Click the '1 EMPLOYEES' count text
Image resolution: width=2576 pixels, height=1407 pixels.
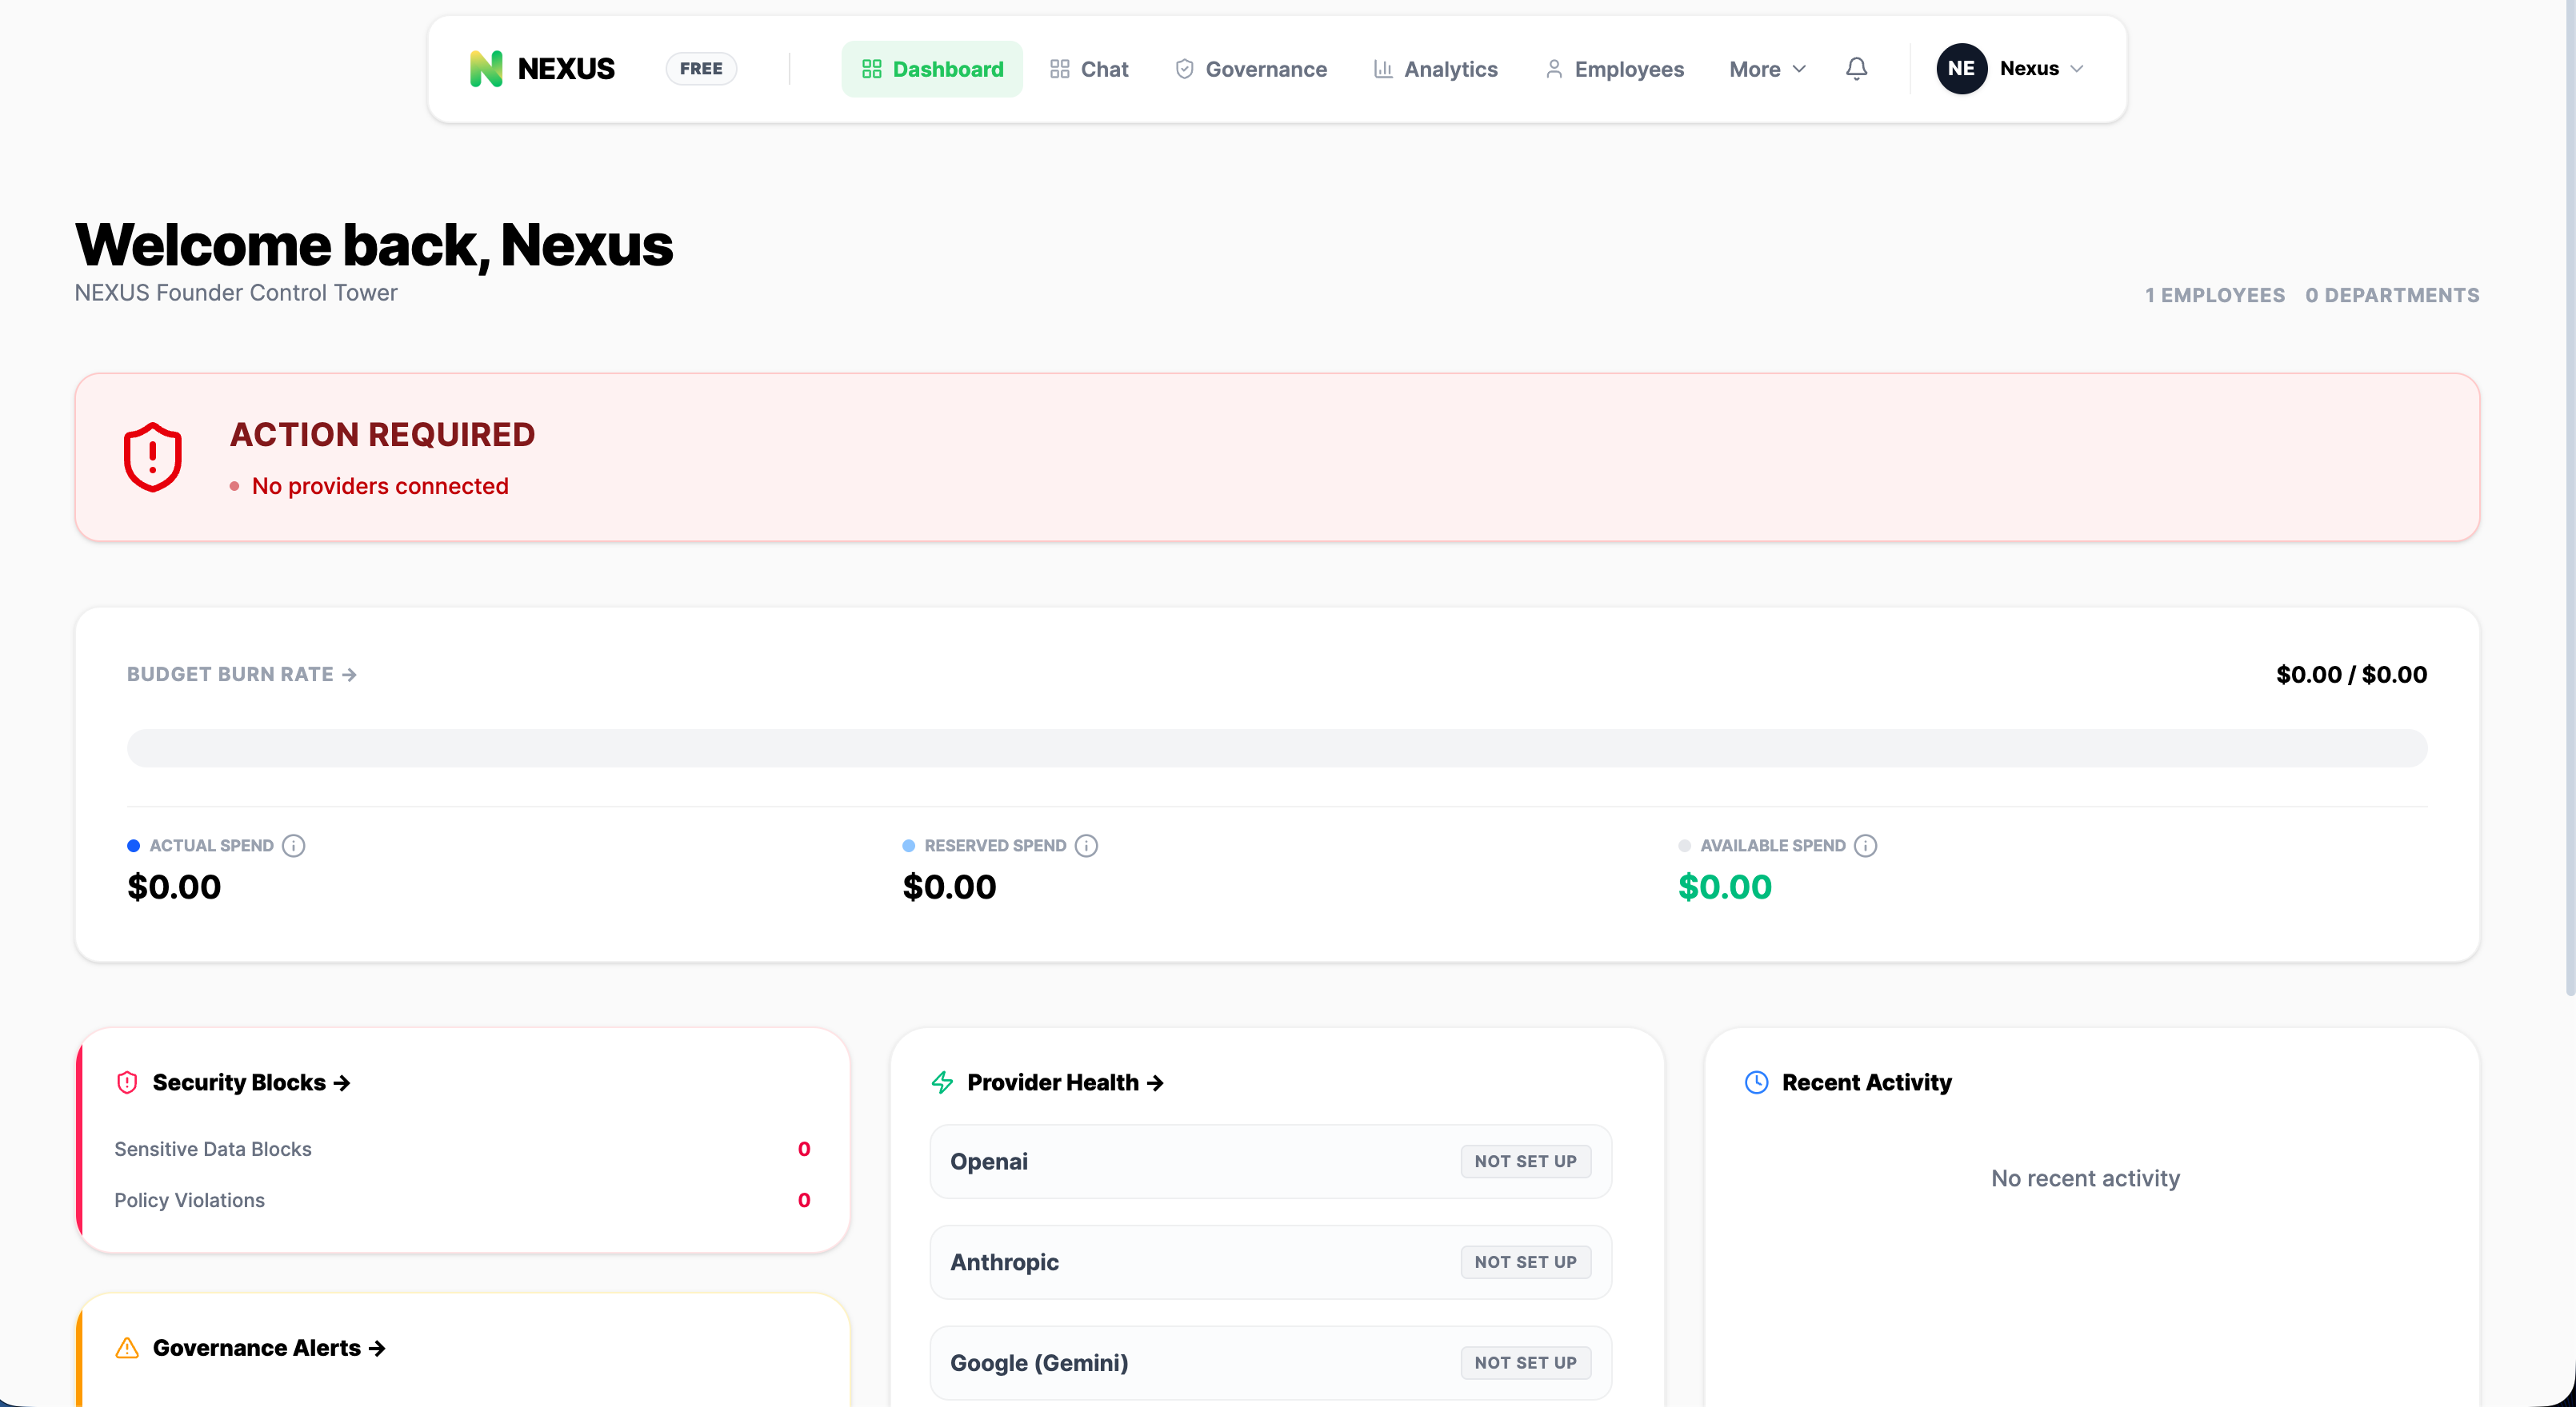(2214, 296)
